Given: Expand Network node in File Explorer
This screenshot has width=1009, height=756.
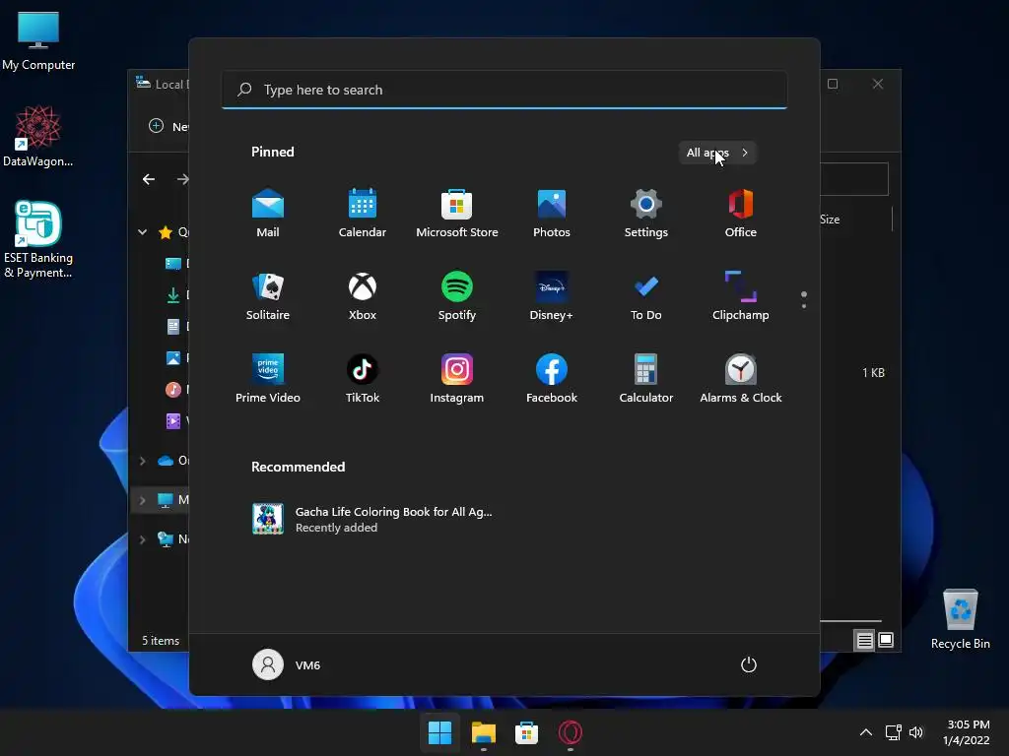Looking at the screenshot, I should pyautogui.click(x=142, y=539).
